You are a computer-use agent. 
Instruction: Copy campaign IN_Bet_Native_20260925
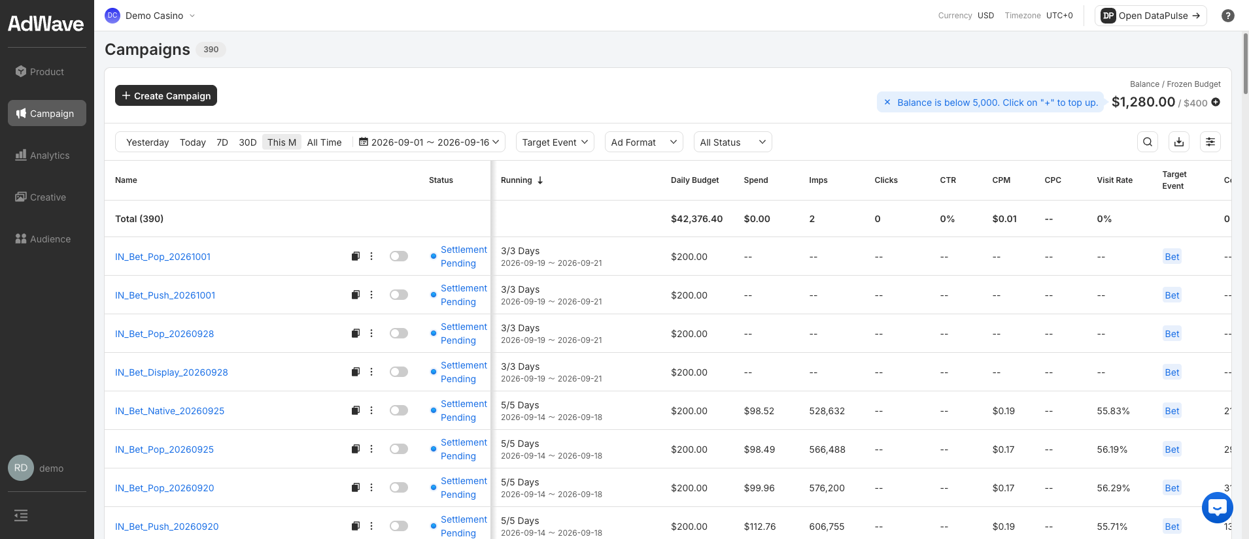click(356, 410)
